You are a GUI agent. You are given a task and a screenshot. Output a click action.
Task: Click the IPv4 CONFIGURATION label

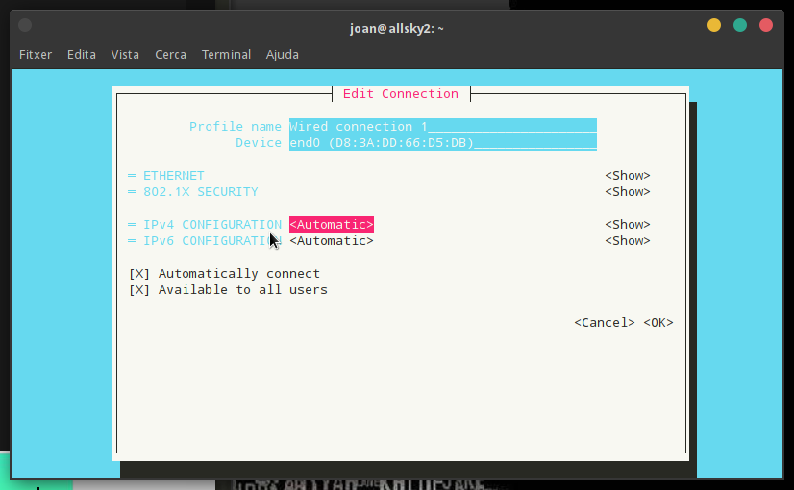click(x=212, y=224)
